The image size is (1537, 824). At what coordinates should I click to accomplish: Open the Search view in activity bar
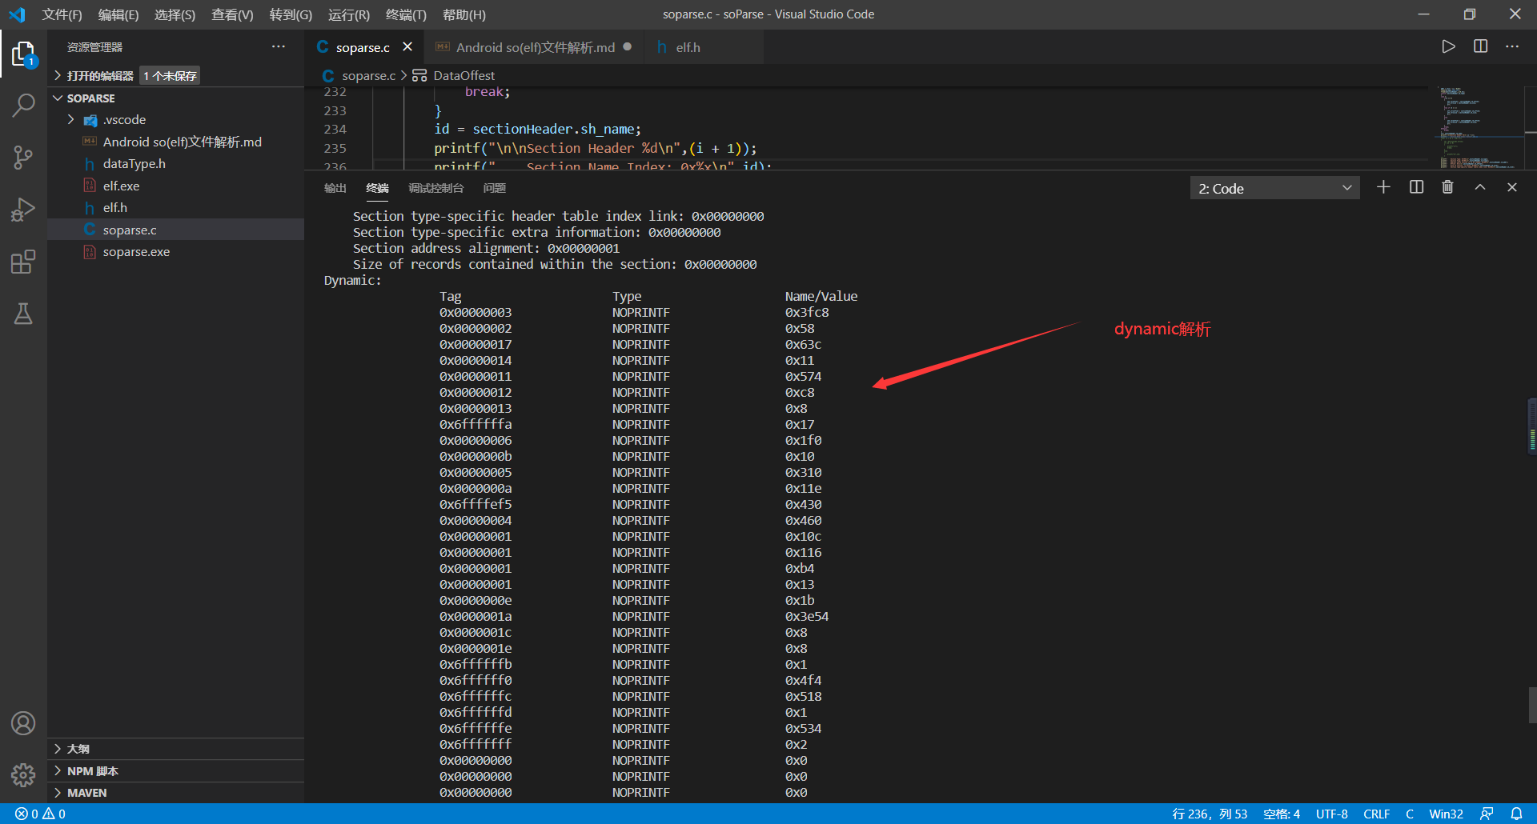coord(23,105)
